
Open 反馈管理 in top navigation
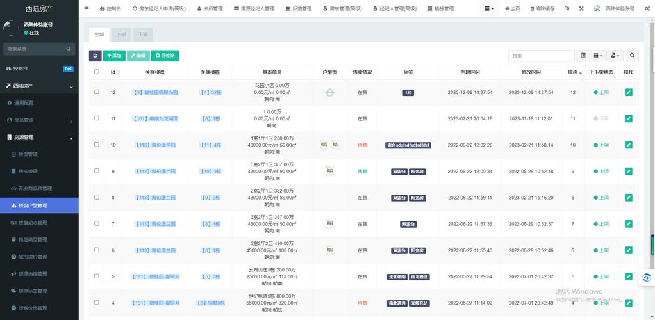(x=299, y=8)
